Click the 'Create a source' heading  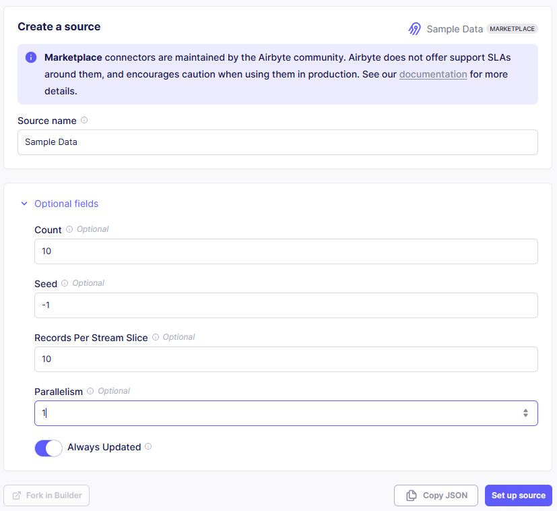tap(59, 27)
